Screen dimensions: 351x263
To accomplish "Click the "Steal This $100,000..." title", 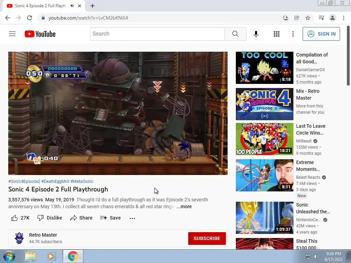I will pos(307,244).
